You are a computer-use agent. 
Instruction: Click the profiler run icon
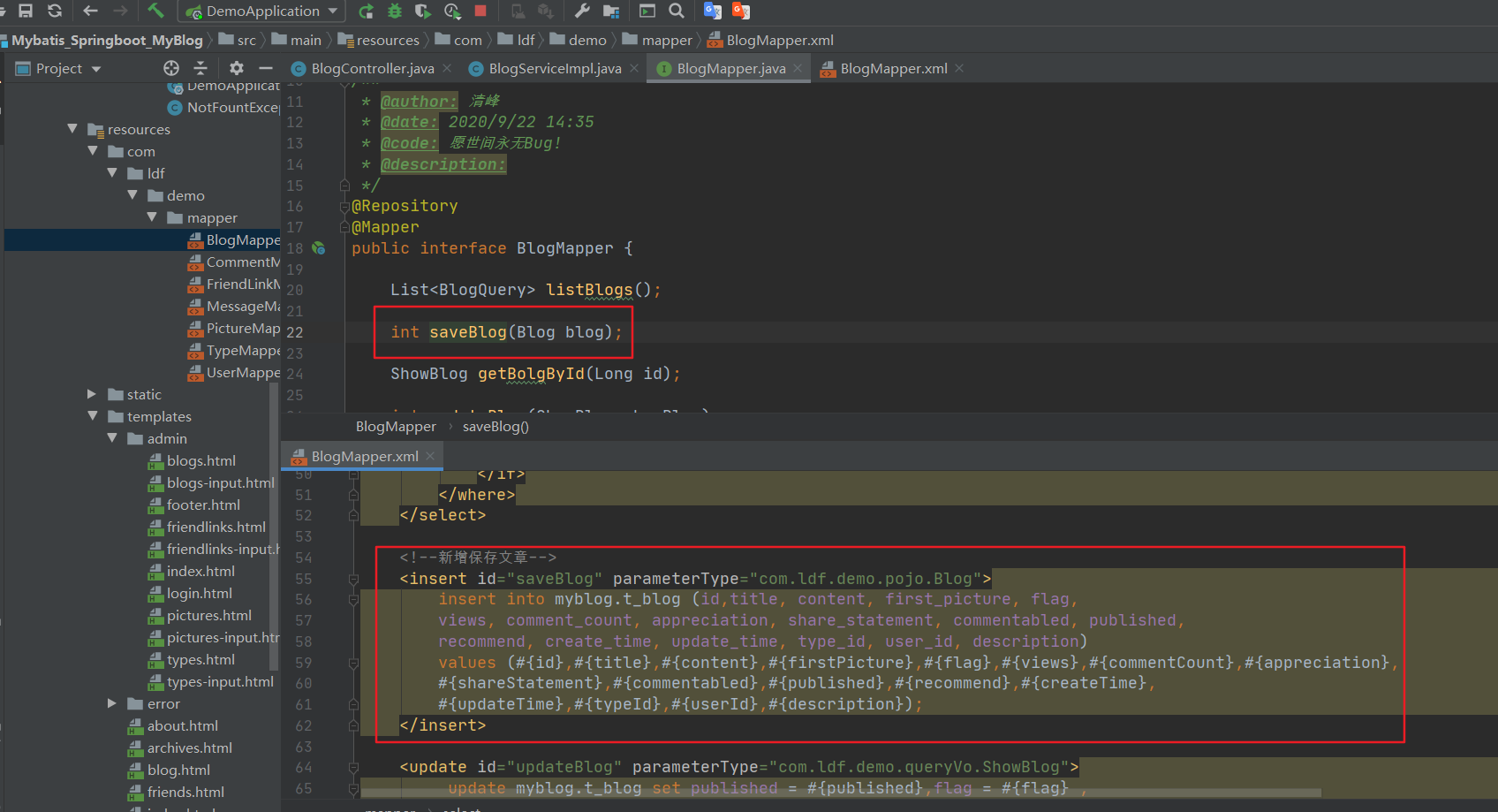452,11
